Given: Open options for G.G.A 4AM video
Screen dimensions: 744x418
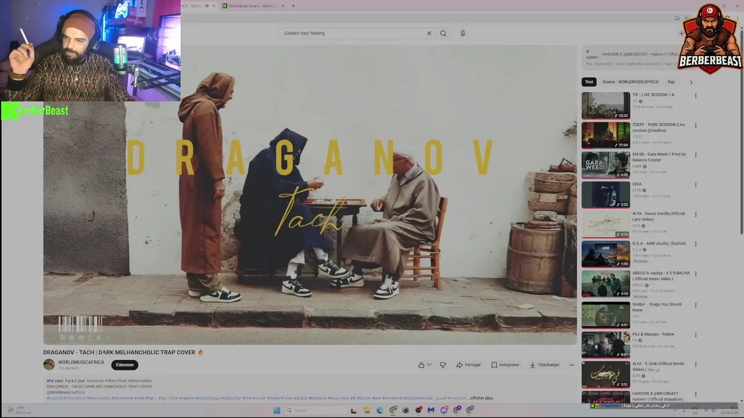Looking at the screenshot, I should 695,244.
